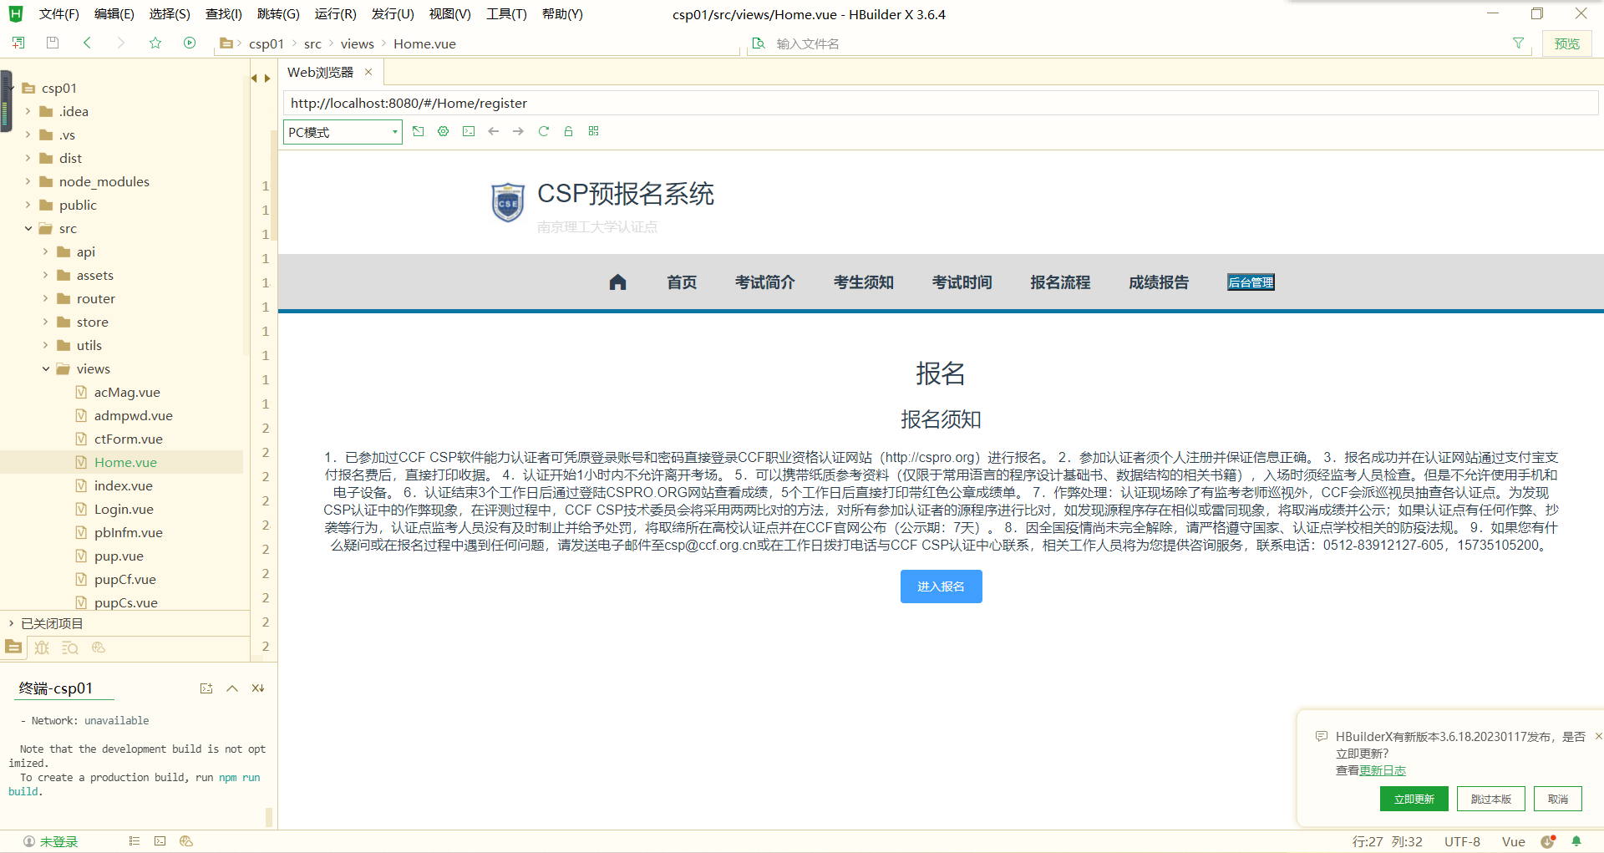
Task: Go back with the left chevron toolbar icon
Action: click(87, 43)
